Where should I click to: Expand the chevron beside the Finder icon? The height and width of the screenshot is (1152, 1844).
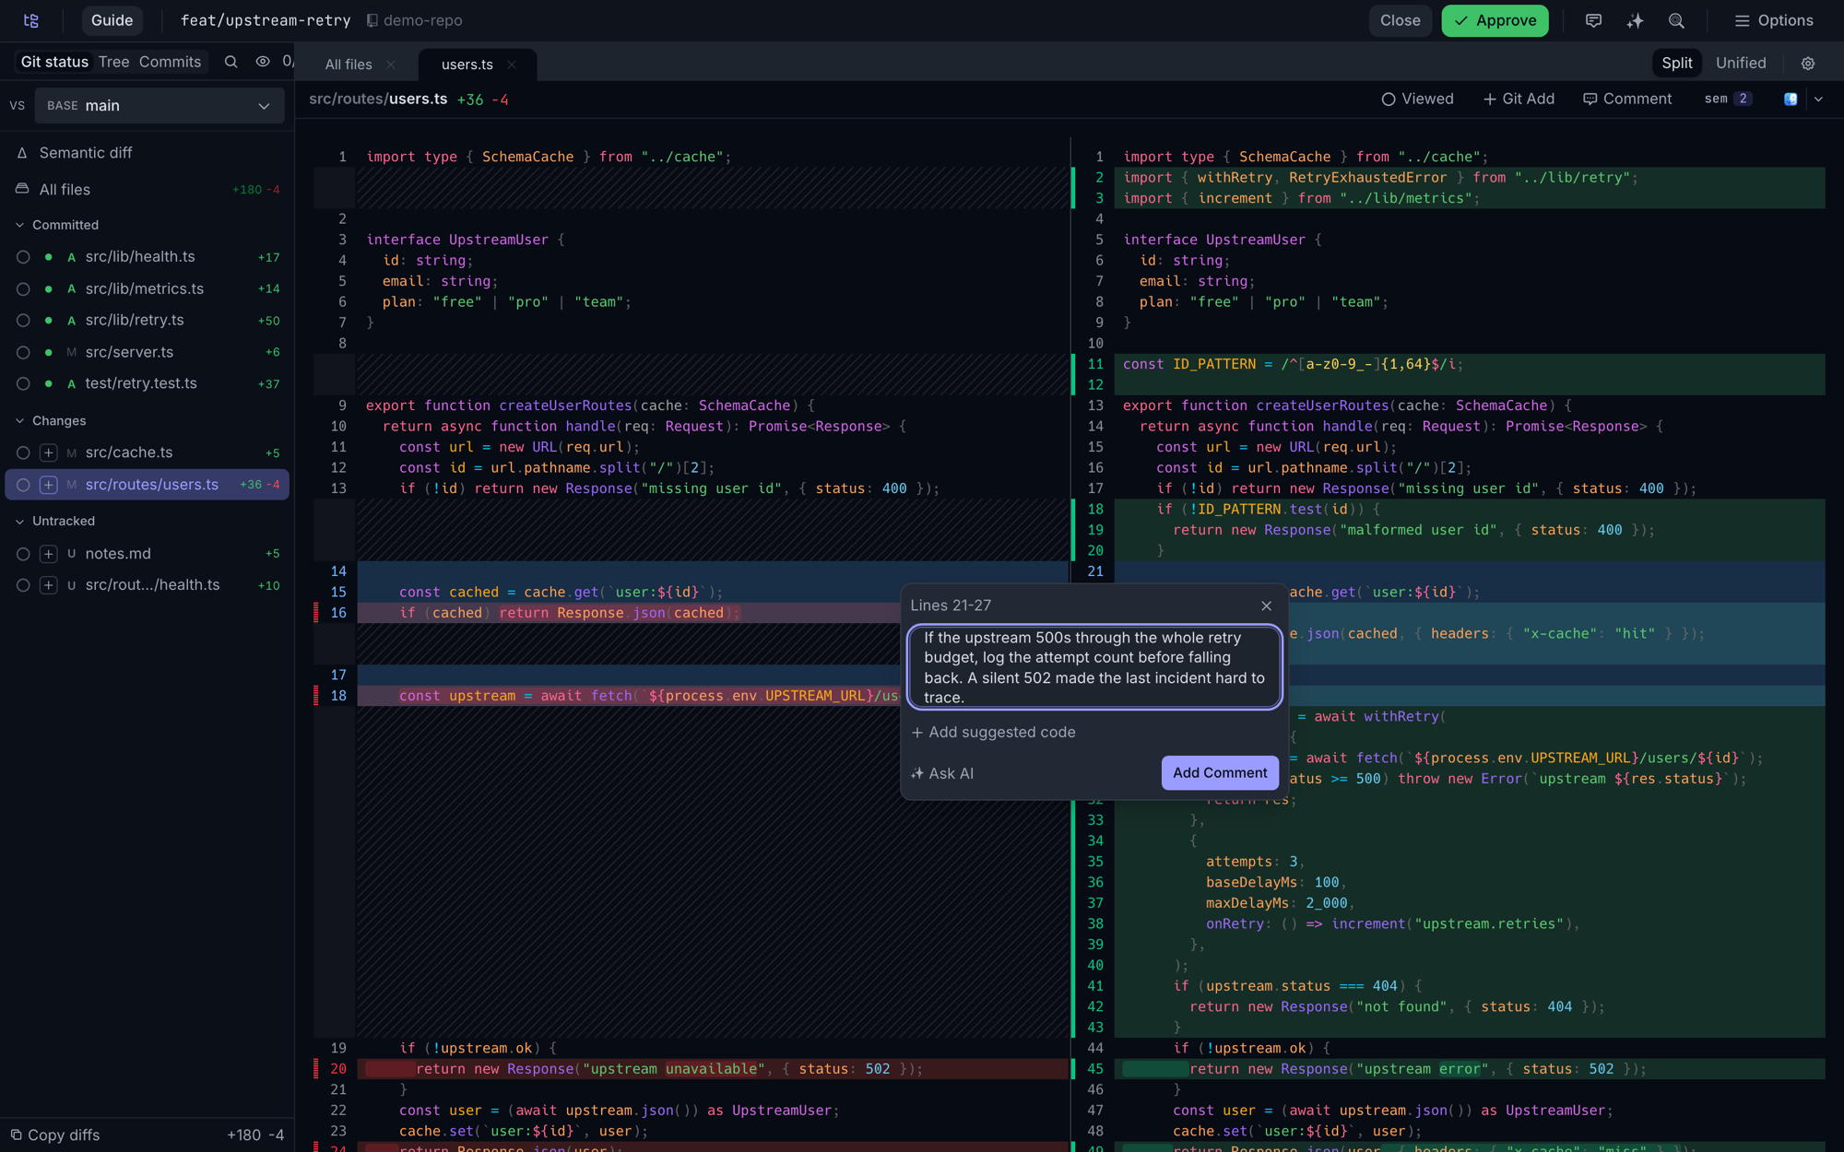pyautogui.click(x=1818, y=99)
